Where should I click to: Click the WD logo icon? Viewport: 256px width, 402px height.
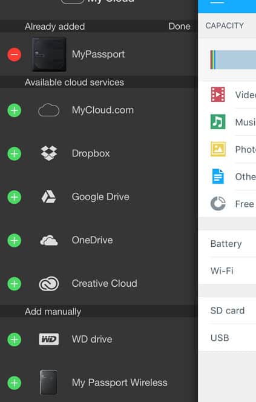48,339
